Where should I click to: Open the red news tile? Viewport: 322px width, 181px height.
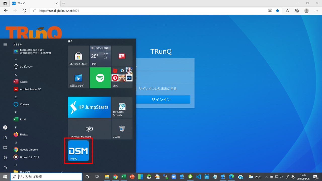[x=122, y=56]
